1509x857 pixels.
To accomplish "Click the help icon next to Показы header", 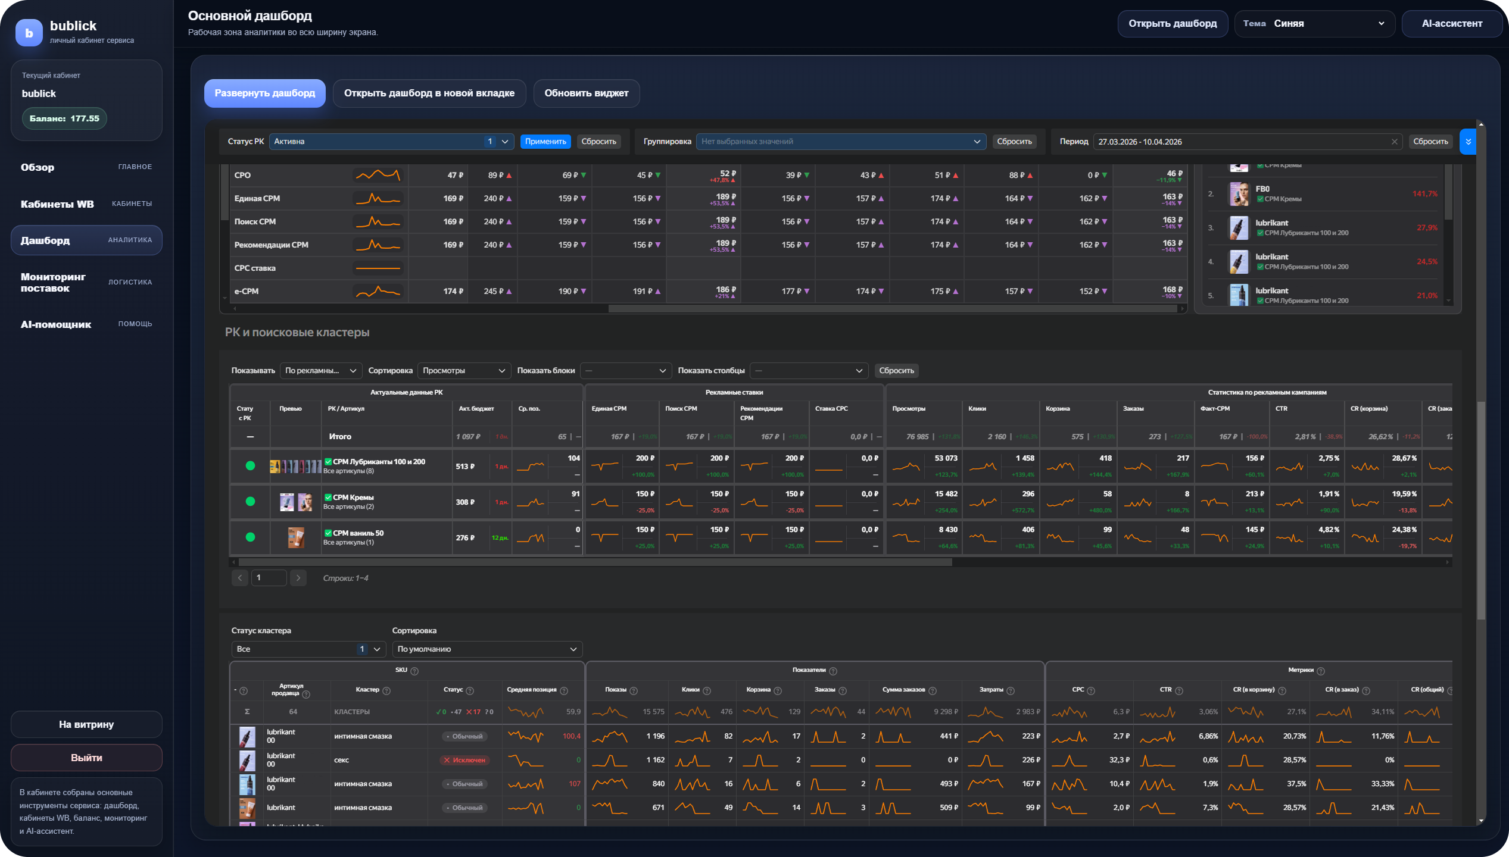I will click(634, 690).
